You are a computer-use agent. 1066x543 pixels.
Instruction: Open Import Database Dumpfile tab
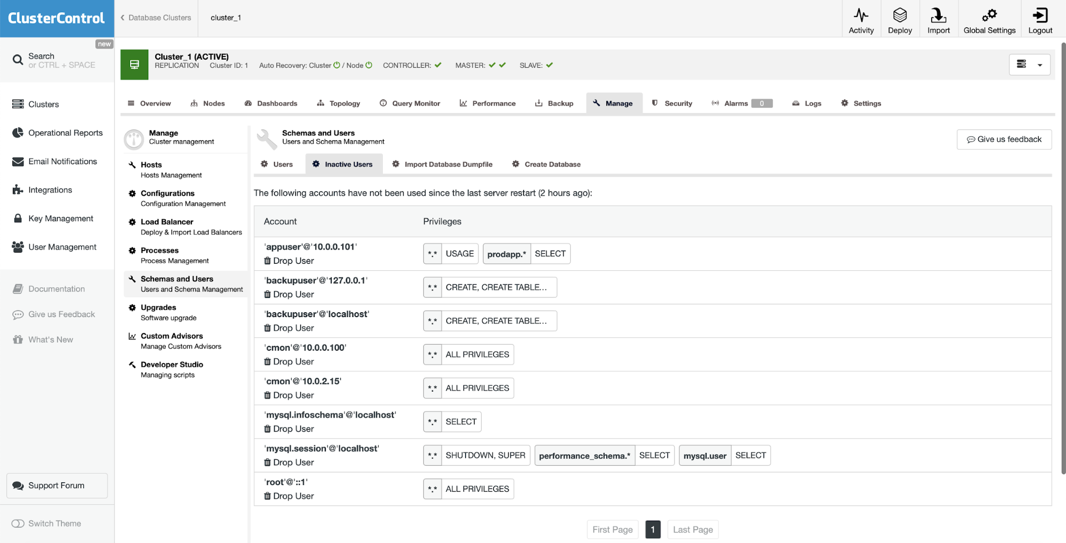tap(442, 164)
